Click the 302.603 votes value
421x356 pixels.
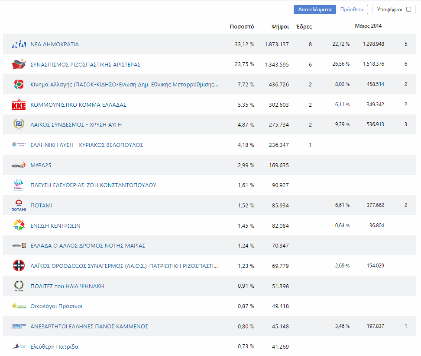point(279,105)
